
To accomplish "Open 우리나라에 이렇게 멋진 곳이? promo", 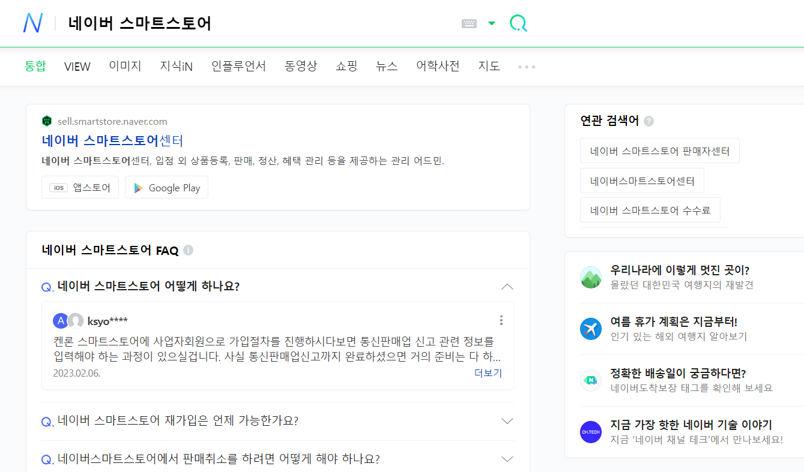I will coord(680,270).
